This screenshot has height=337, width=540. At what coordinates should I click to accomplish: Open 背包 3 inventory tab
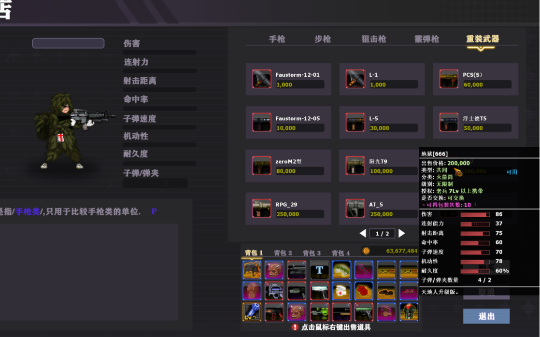point(312,253)
